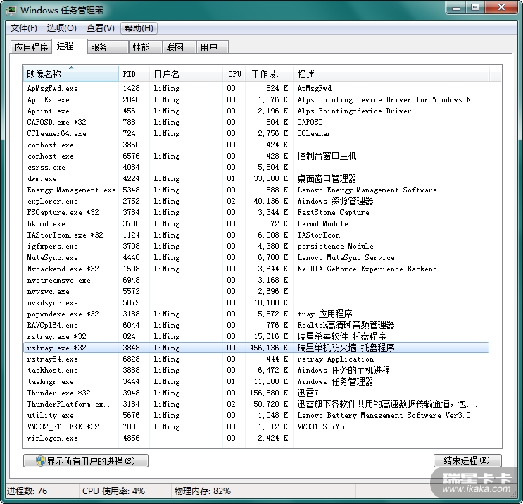Click 瑞星杀毒软件 托盘程序 description
Screen dimensions: 523x504
[x=341, y=336]
